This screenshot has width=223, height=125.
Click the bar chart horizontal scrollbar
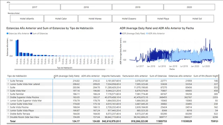pos(60,69)
